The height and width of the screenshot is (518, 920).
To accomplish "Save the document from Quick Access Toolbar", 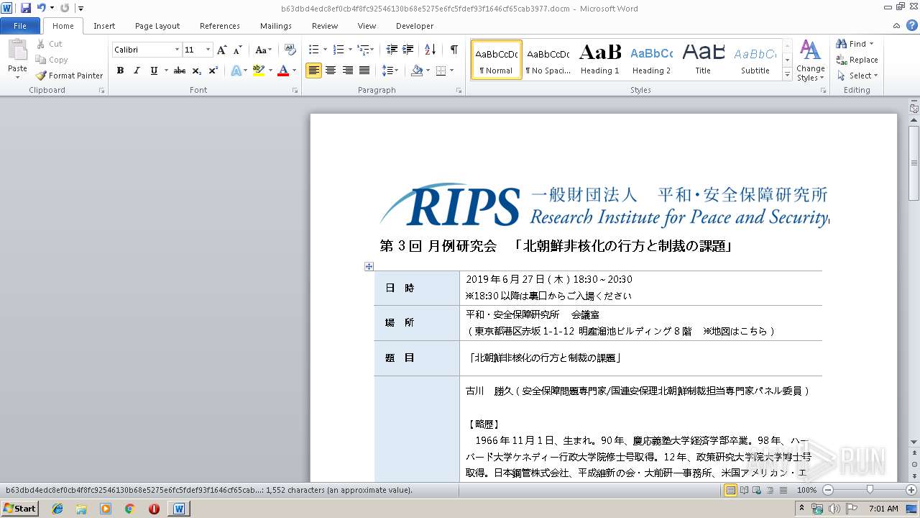I will (x=26, y=8).
